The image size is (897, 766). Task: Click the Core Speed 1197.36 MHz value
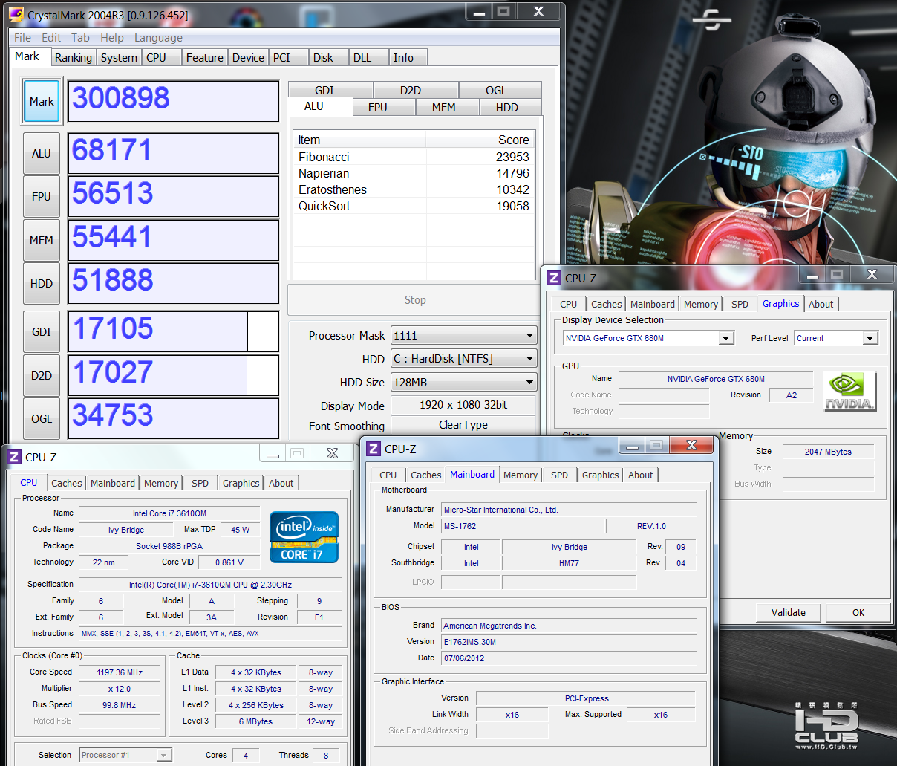pos(120,672)
